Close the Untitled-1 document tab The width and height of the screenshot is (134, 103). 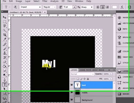click(45, 12)
